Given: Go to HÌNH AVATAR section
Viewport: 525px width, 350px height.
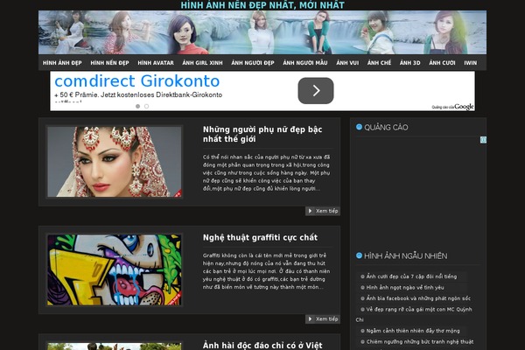Looking at the screenshot, I should coord(156,63).
